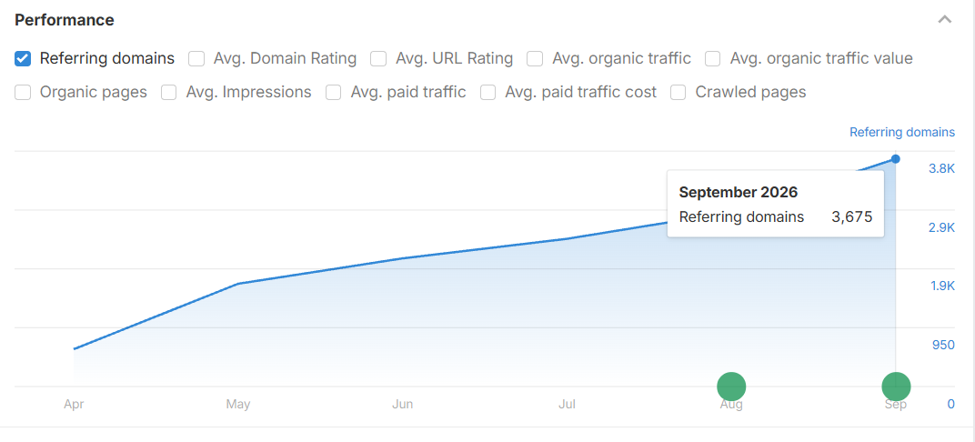Click the May axis label
Image resolution: width=975 pixels, height=442 pixels.
point(238,404)
